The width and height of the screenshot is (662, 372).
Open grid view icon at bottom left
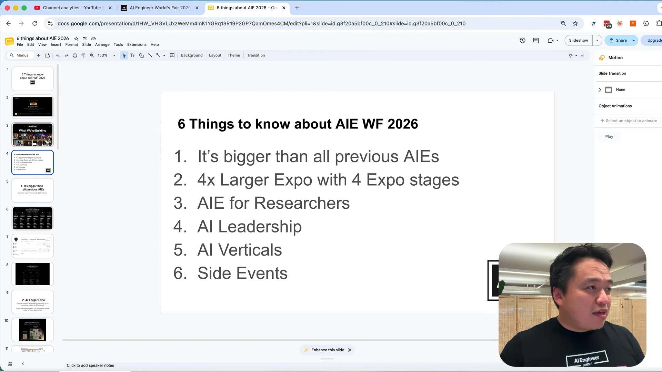point(10,364)
